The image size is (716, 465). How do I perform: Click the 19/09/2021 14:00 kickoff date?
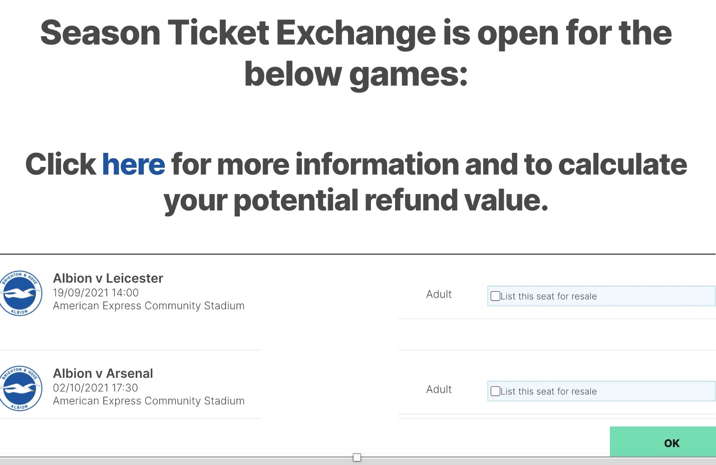coord(96,293)
